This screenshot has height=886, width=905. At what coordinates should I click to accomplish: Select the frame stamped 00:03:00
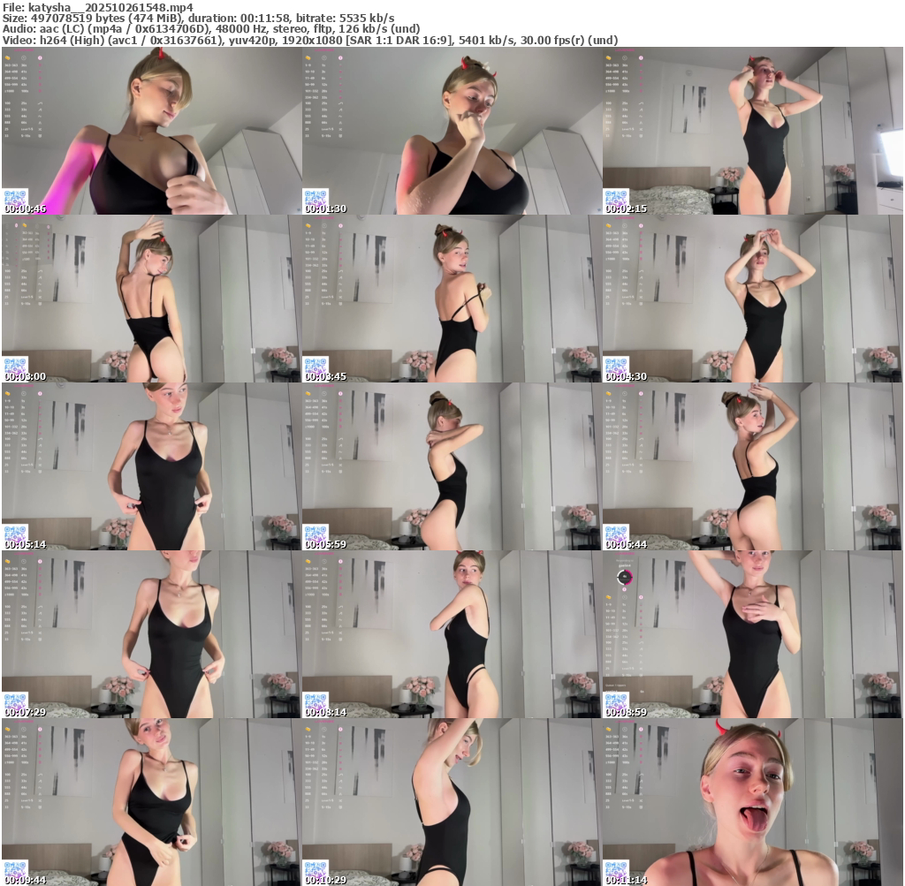[x=151, y=299]
